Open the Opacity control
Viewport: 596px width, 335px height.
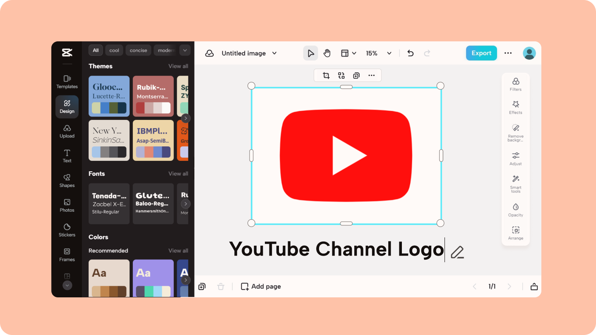pyautogui.click(x=515, y=209)
